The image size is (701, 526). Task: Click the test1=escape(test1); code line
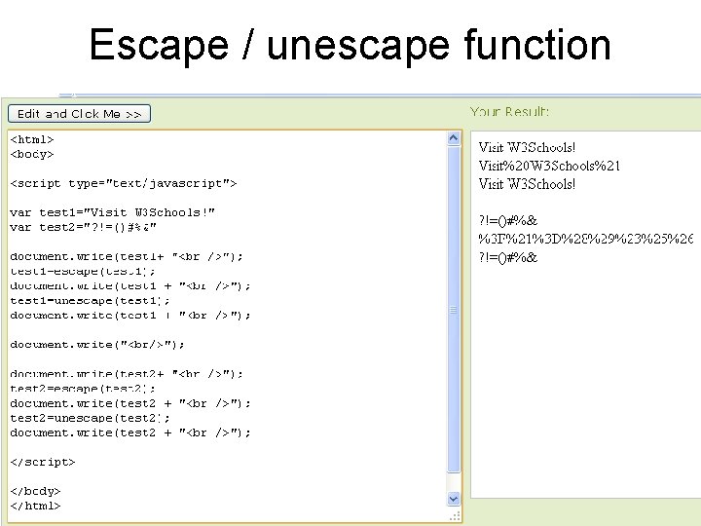tap(83, 271)
